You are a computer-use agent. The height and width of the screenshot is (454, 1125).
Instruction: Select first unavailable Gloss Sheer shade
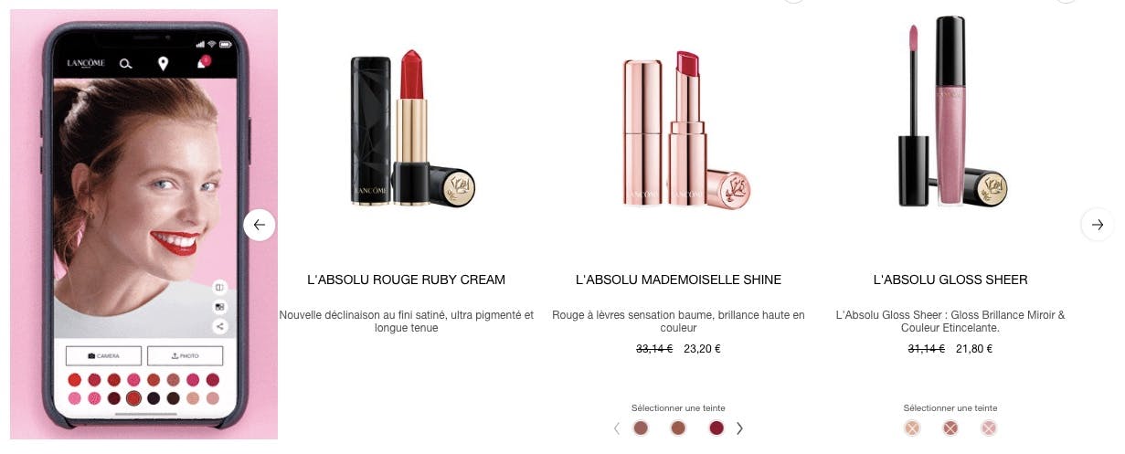[912, 428]
